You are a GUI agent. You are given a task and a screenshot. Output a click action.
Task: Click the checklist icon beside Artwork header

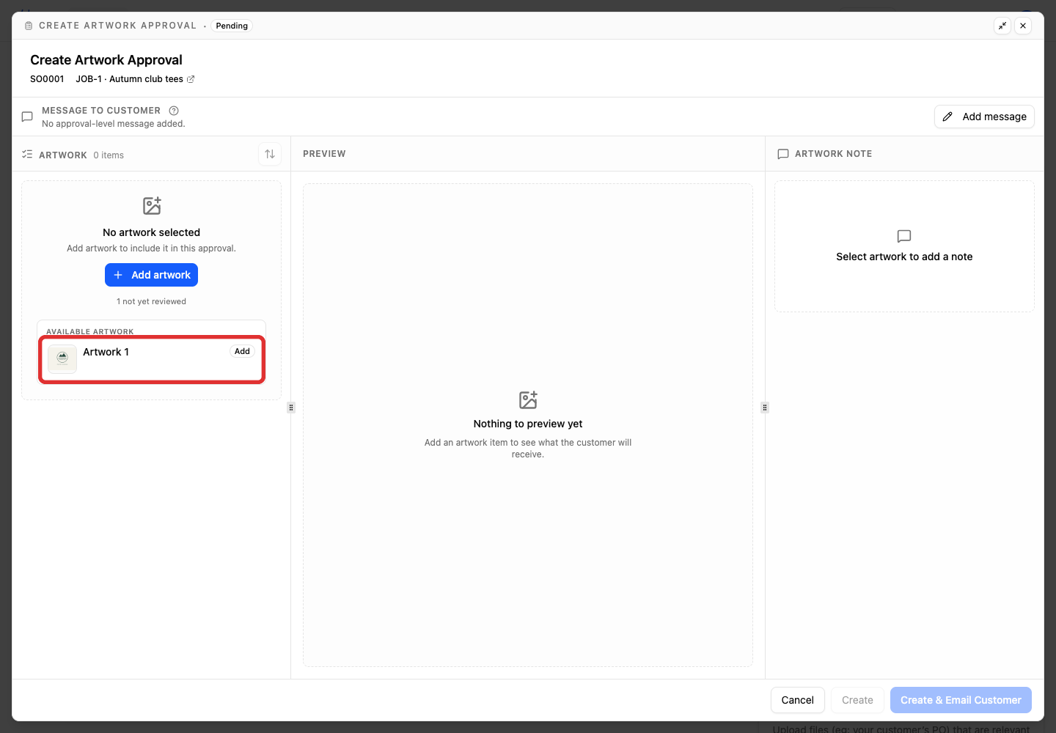coord(27,155)
